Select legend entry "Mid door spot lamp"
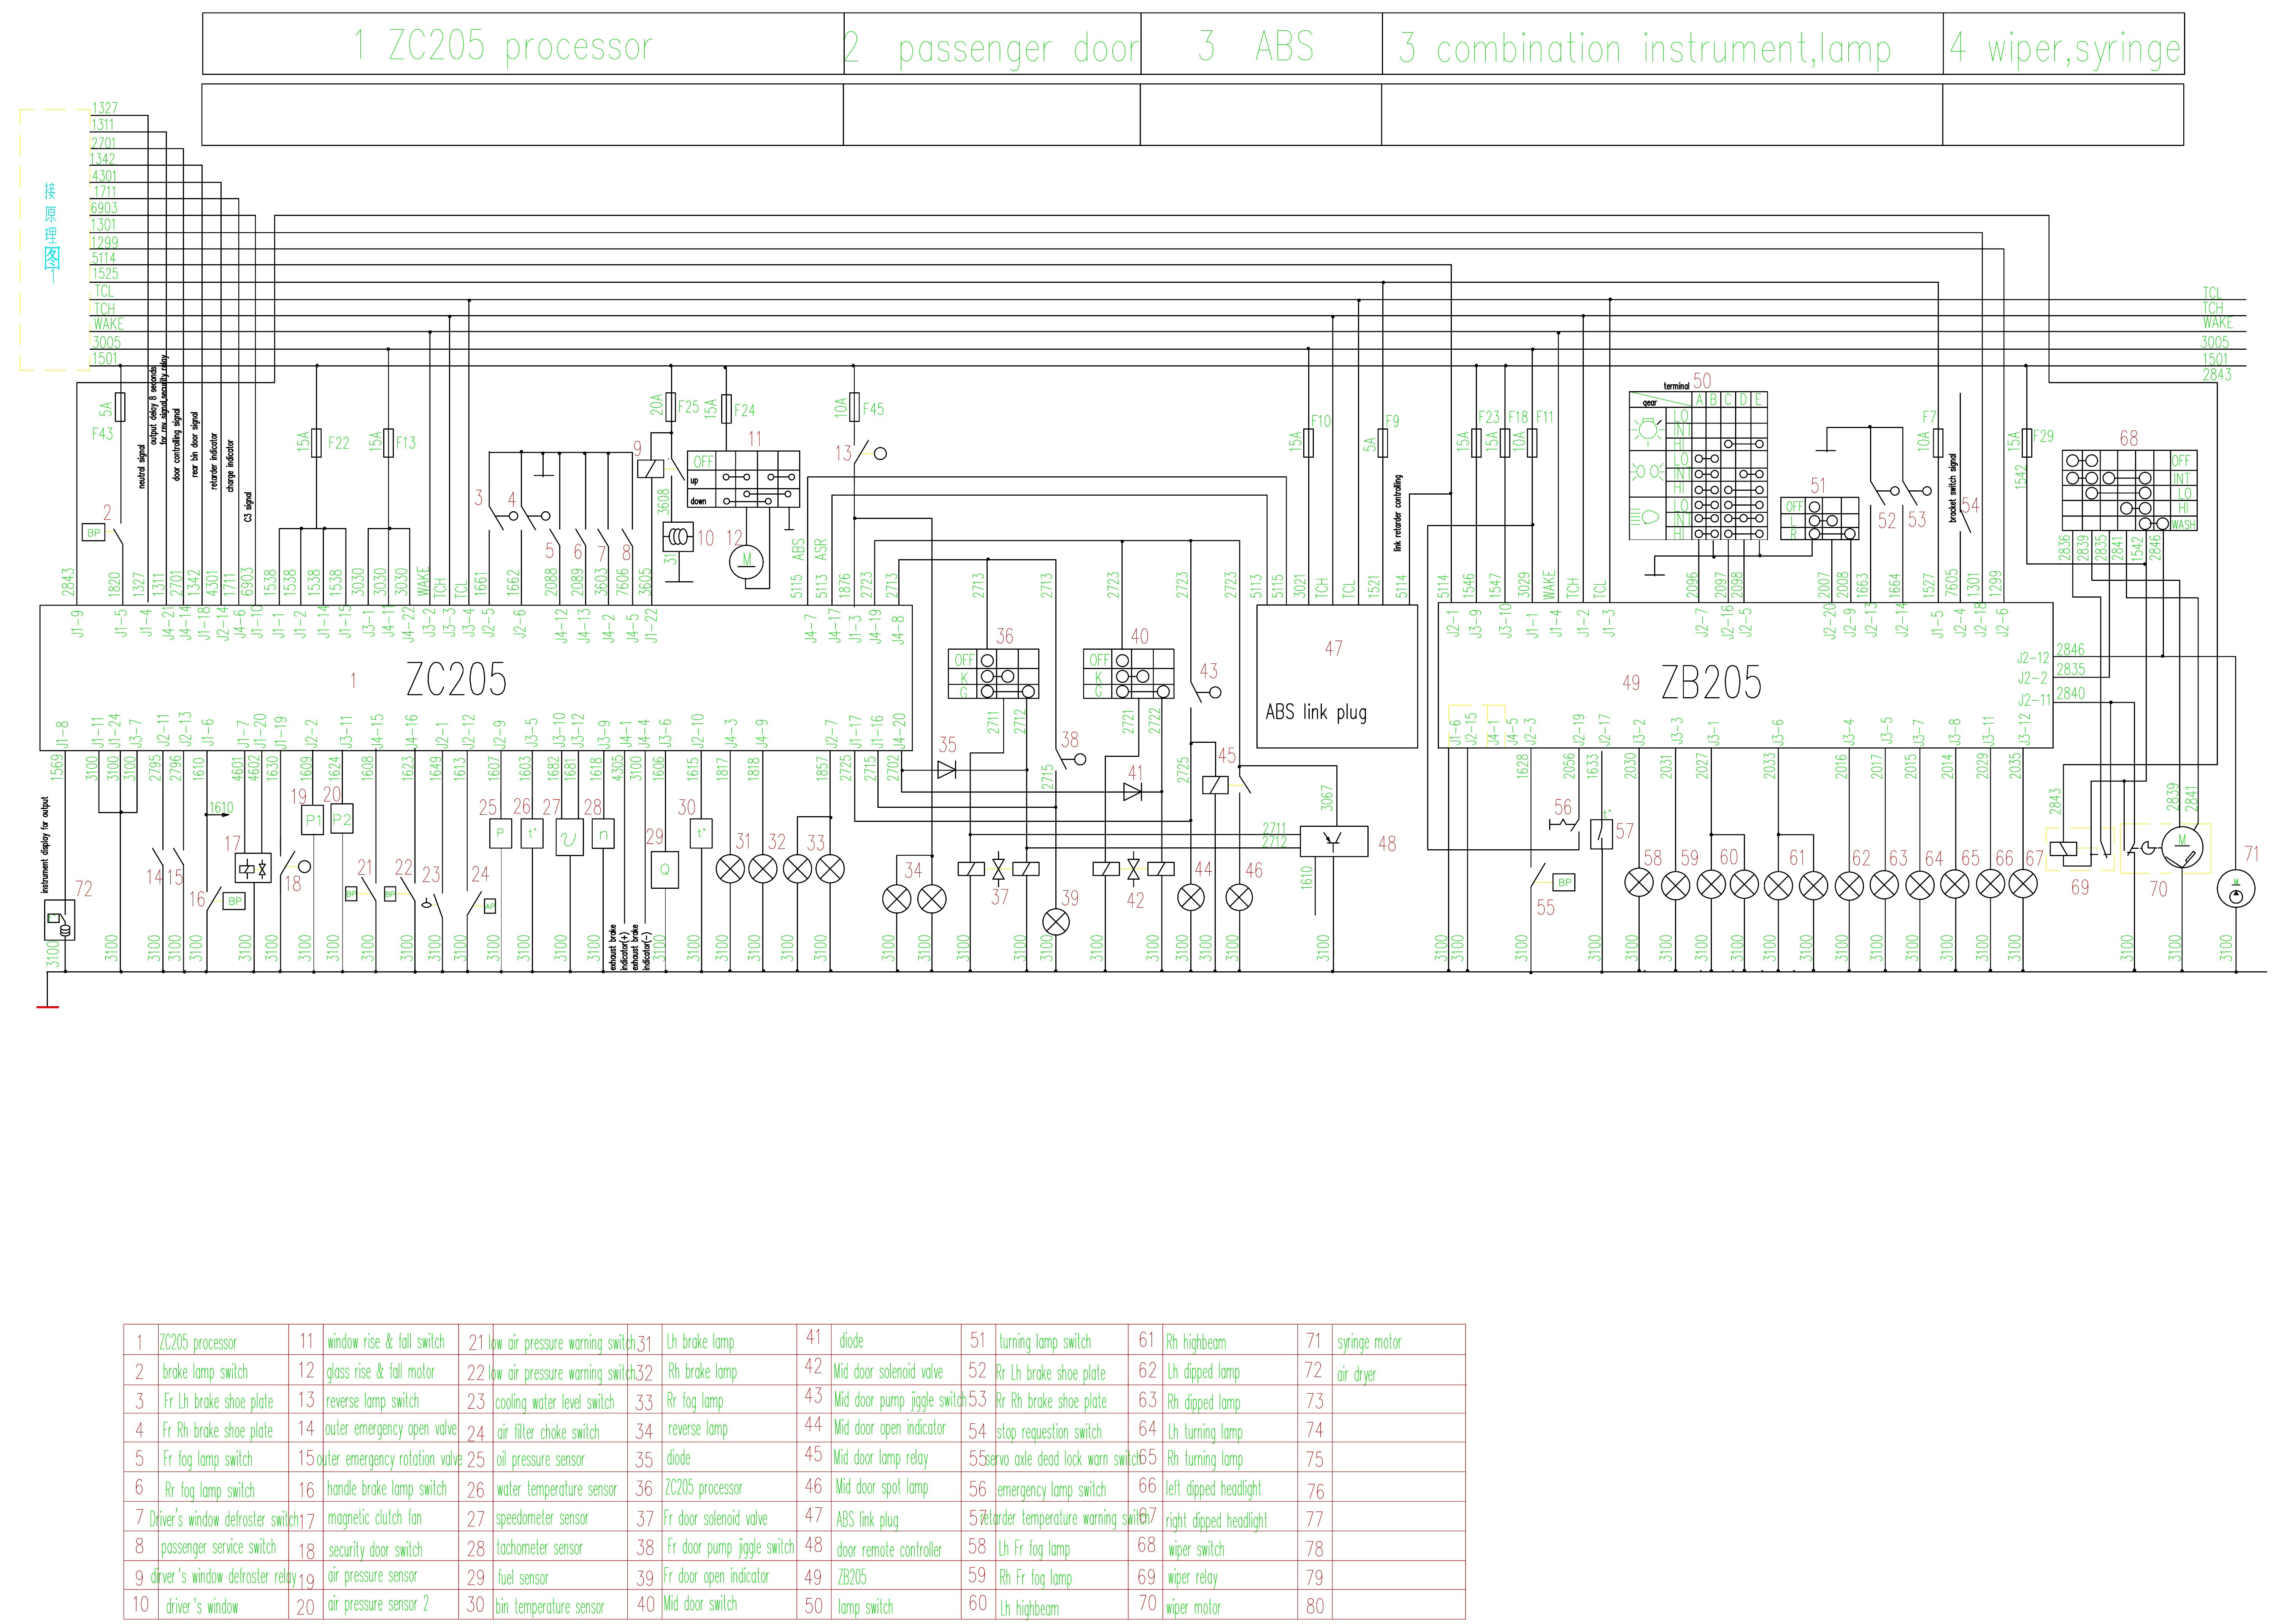Image resolution: width=2281 pixels, height=1624 pixels. pyautogui.click(x=881, y=1487)
